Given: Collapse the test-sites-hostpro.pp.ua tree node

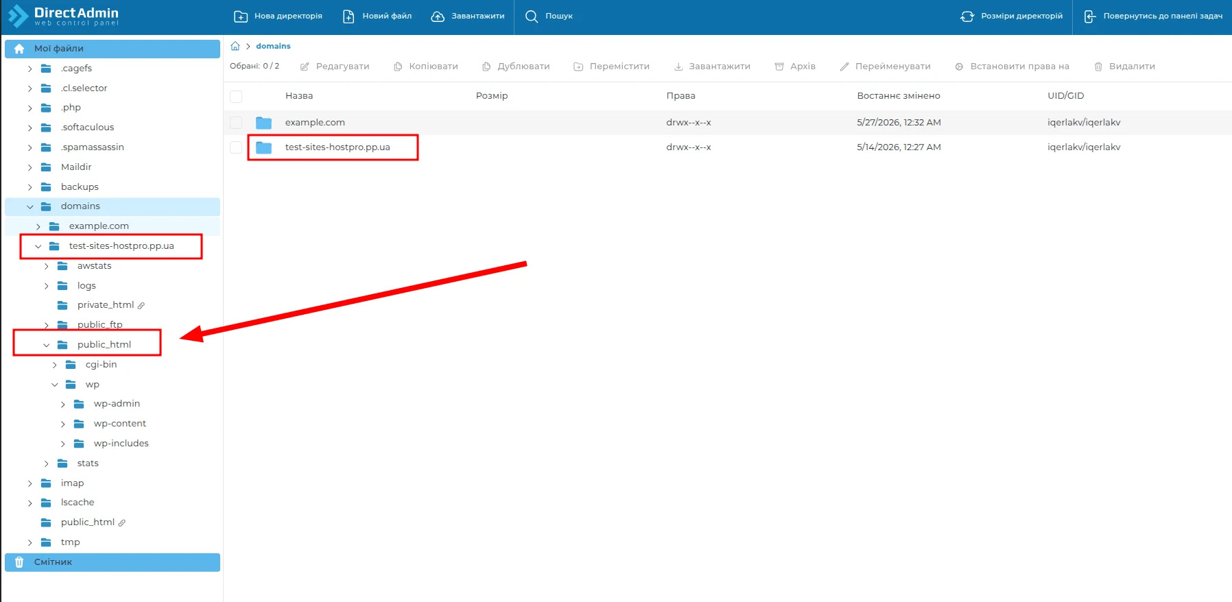Looking at the screenshot, I should click(38, 247).
